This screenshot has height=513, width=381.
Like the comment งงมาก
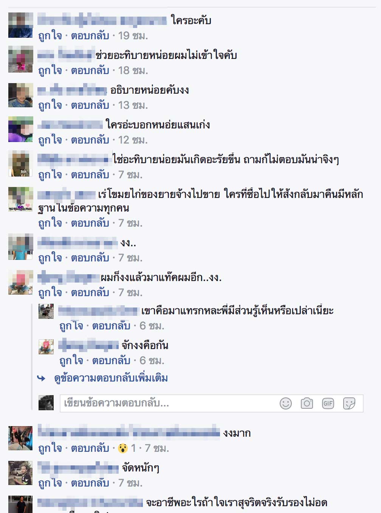50,448
